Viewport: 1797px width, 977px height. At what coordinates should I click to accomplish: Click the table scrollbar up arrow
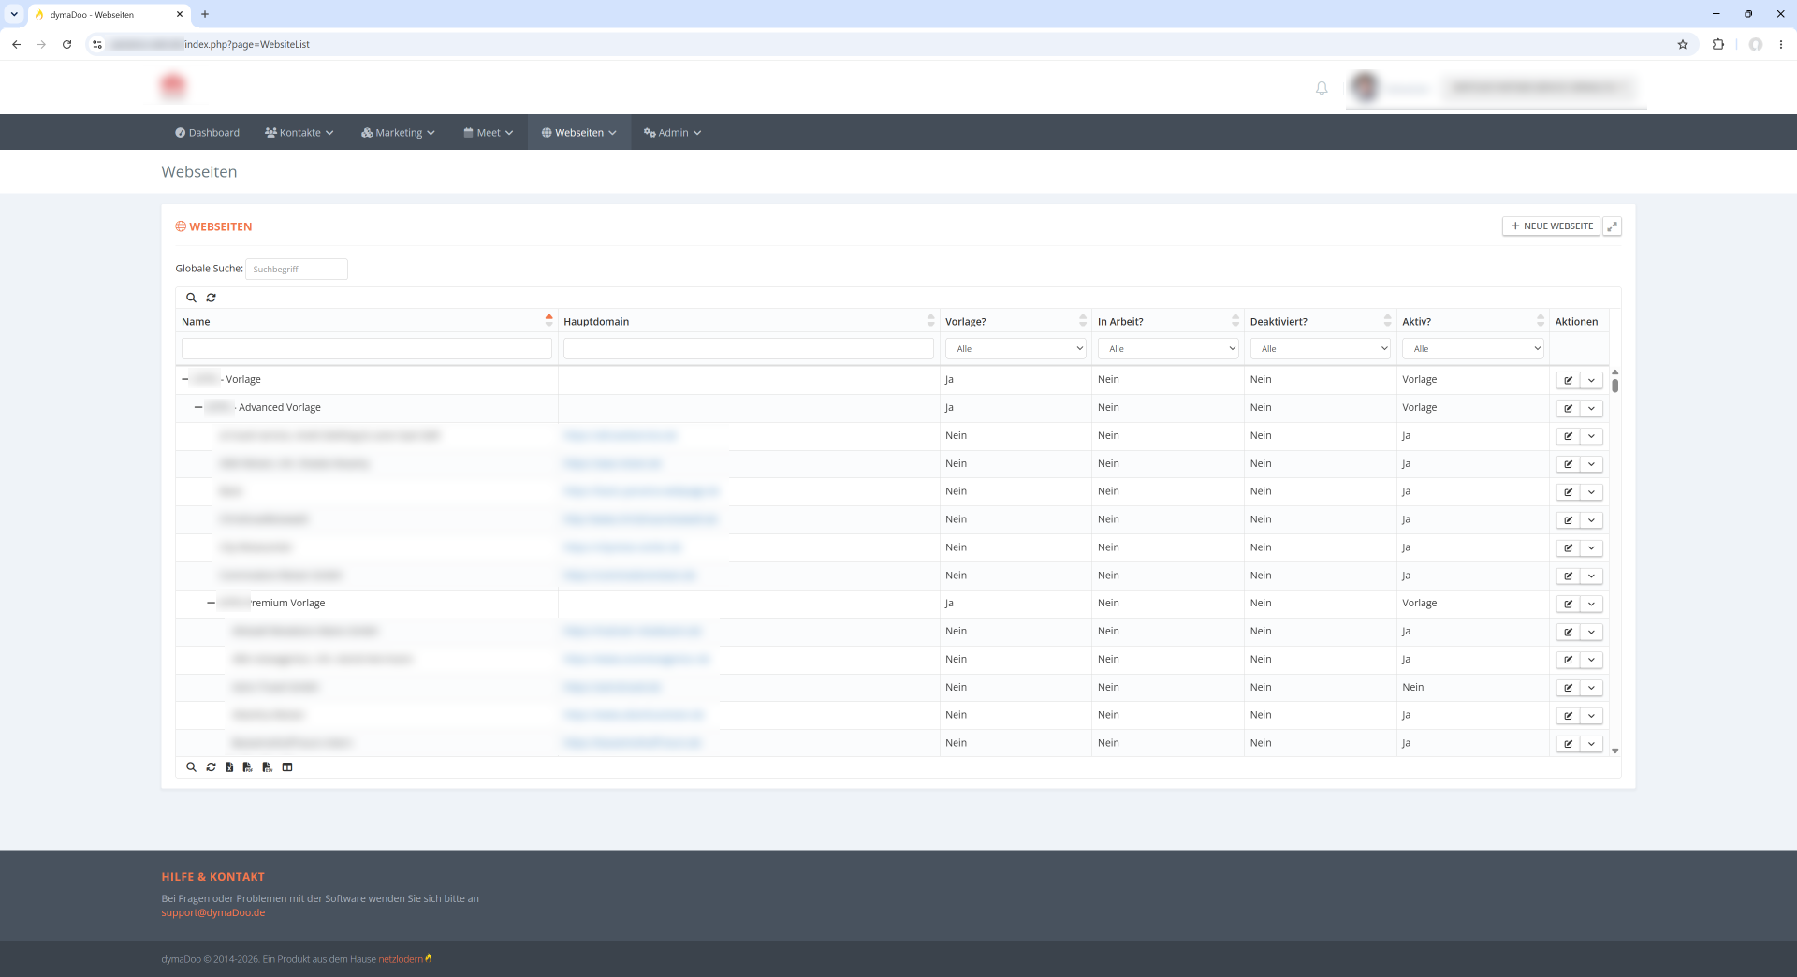1615,372
